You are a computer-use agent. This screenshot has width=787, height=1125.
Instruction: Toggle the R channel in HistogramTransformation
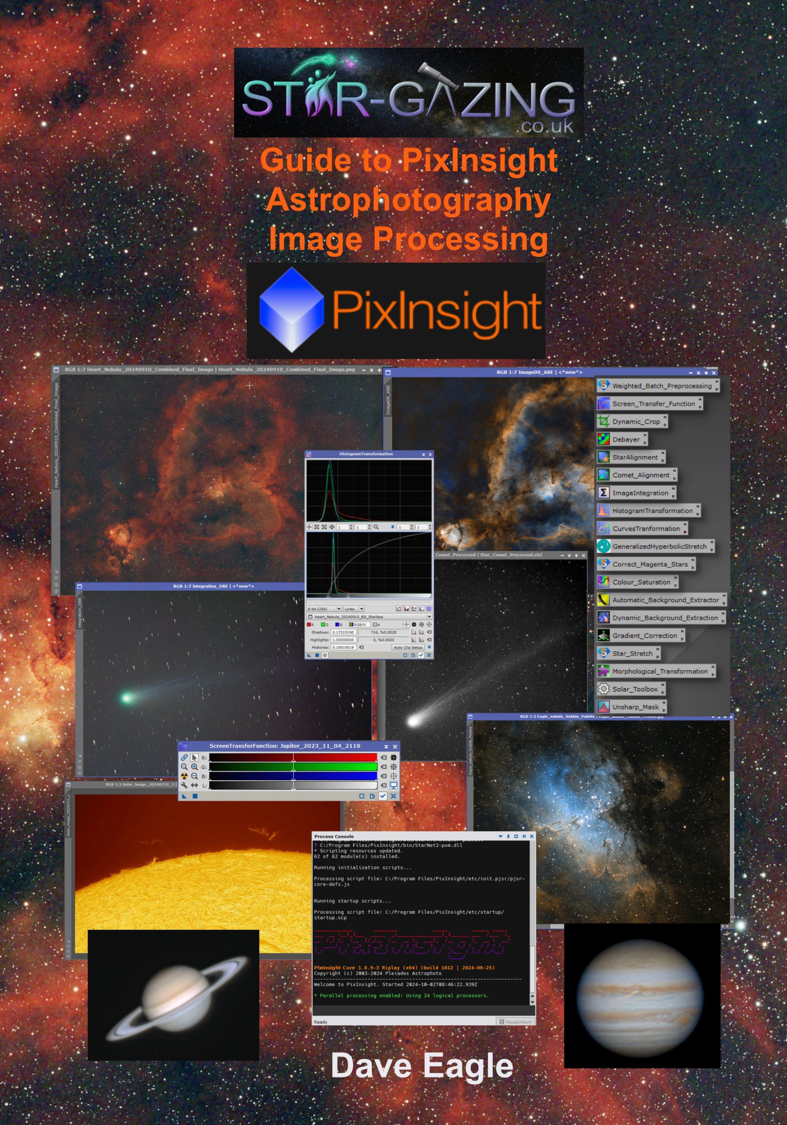pos(309,625)
